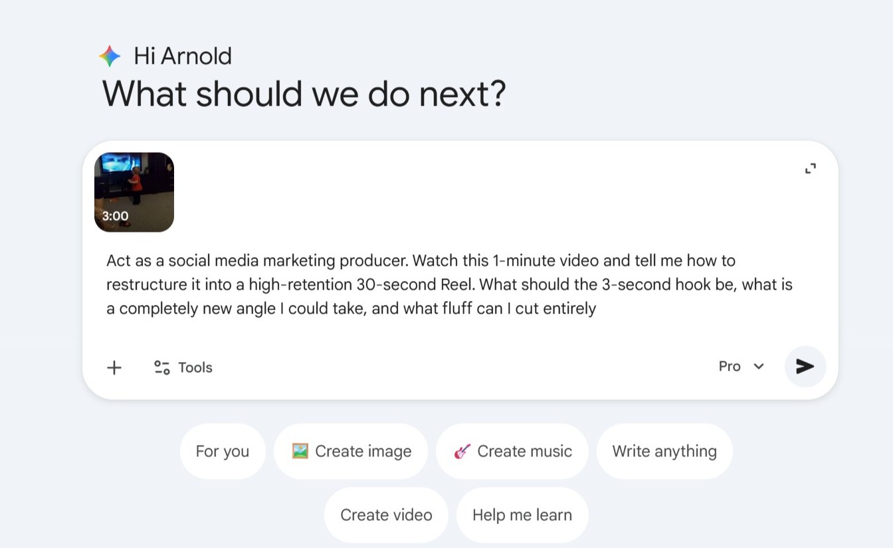Screen dimensions: 893x548
Task: Select the For you chip
Action: pos(223,451)
